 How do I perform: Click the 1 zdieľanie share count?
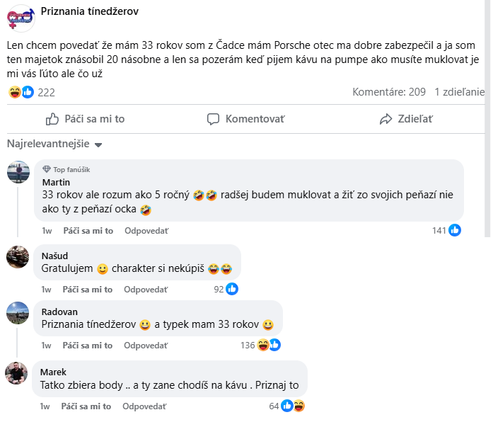[459, 92]
